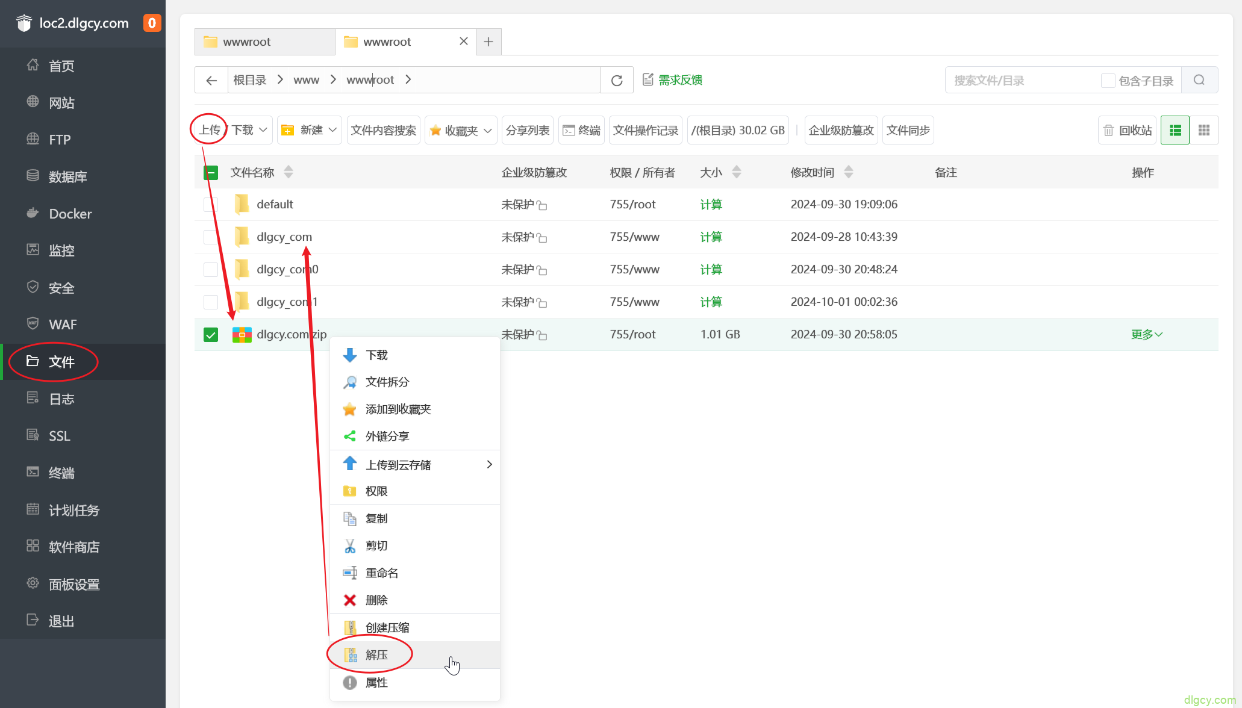Click 根目录 root in breadcrumb path
1242x708 pixels.
tap(250, 79)
